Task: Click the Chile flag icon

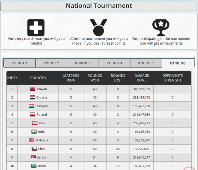Action: [34, 149]
